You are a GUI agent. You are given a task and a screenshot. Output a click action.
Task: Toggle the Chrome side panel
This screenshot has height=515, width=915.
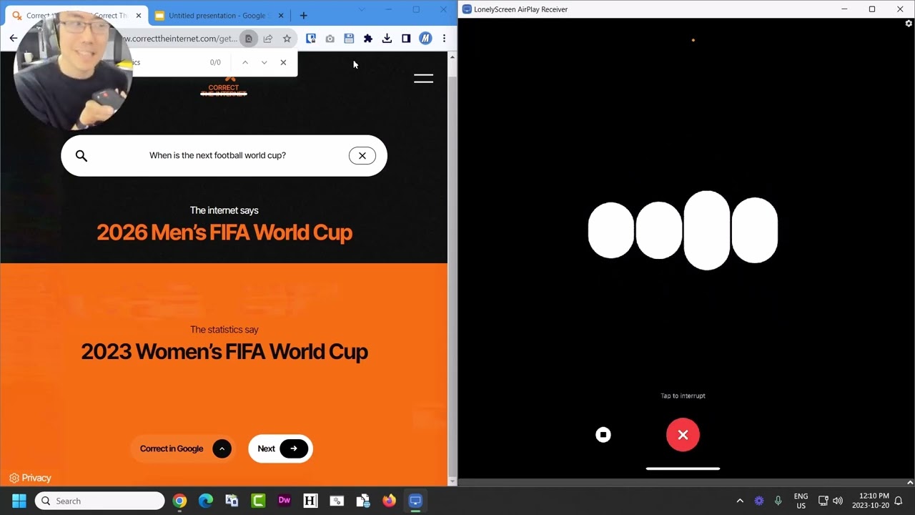coord(406,39)
